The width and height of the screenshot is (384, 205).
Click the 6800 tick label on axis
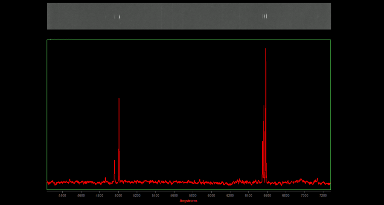click(286, 196)
